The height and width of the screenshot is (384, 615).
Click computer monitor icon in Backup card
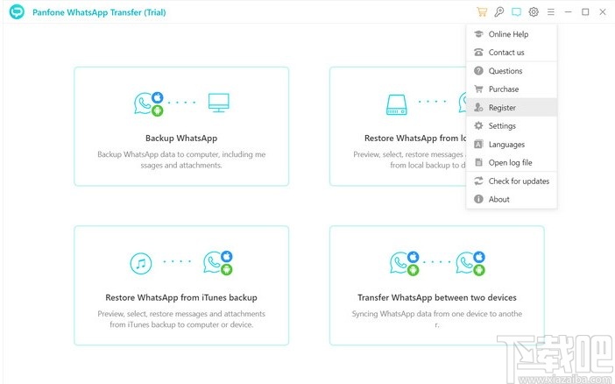[x=219, y=103]
